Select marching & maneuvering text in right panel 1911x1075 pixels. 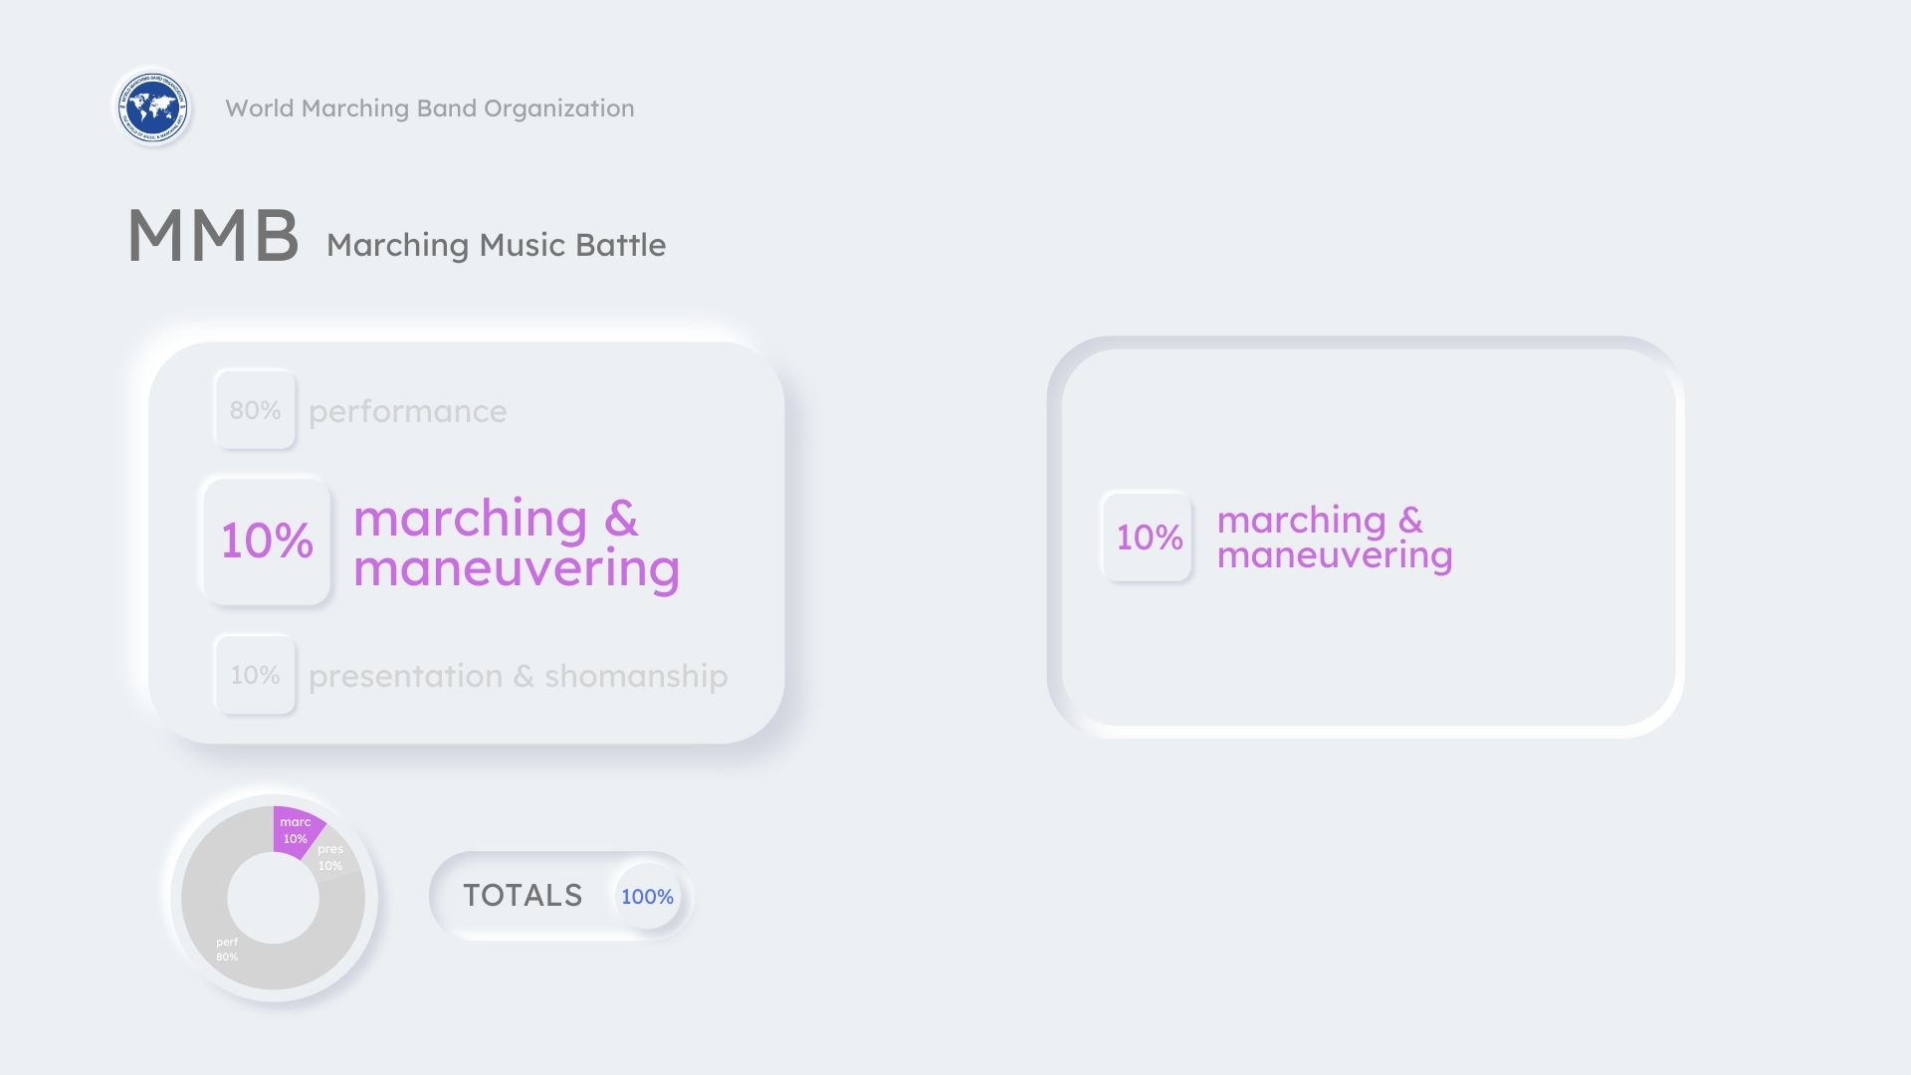[1334, 537]
